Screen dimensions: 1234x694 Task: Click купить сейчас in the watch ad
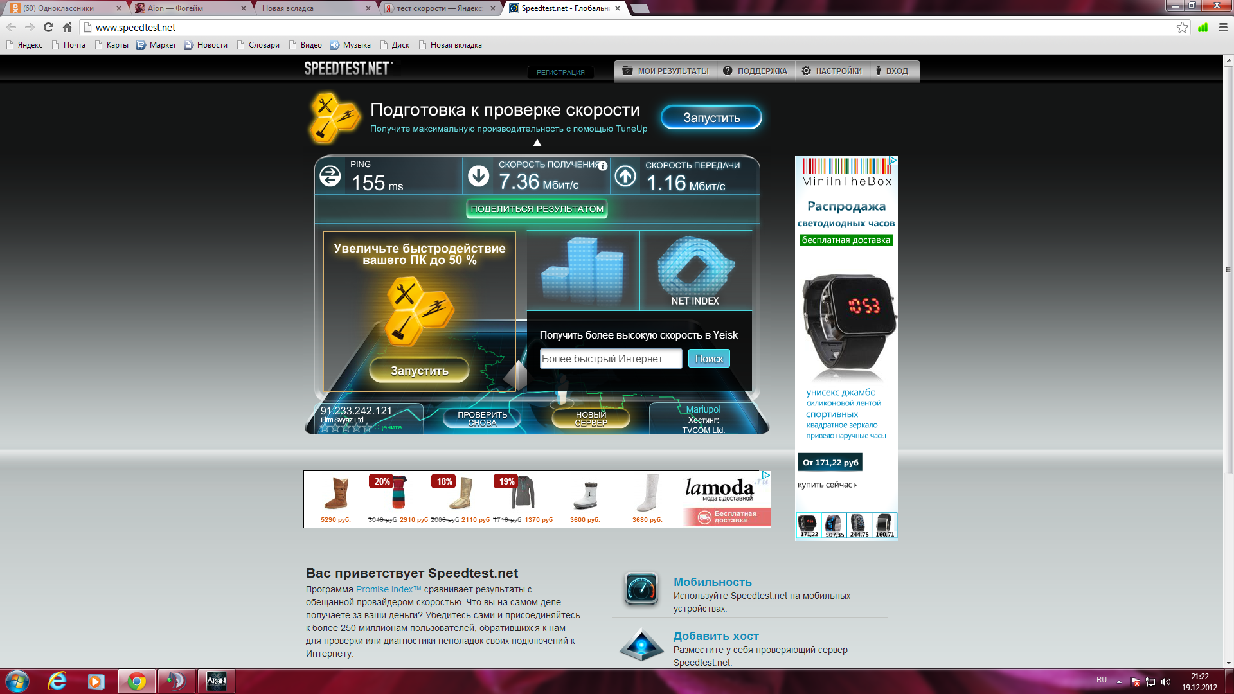pos(827,485)
